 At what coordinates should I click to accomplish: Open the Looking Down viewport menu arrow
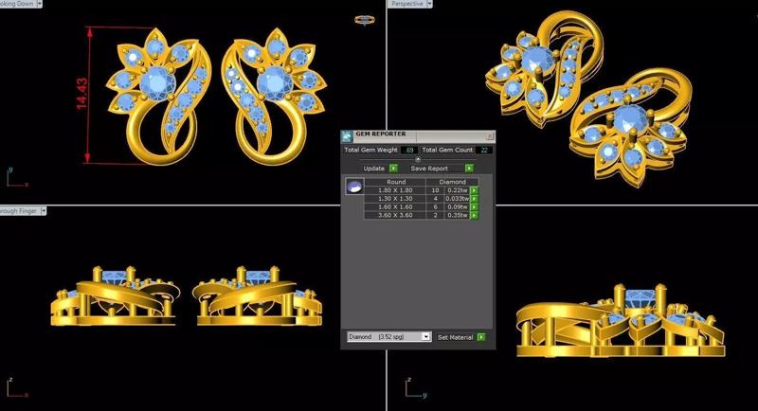click(x=40, y=4)
